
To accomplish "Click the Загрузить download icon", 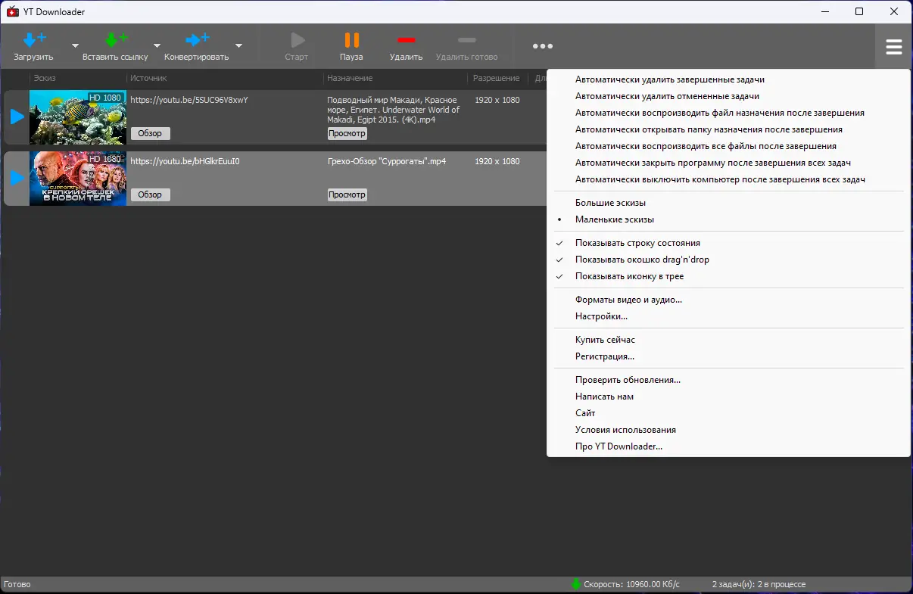I will 33,40.
